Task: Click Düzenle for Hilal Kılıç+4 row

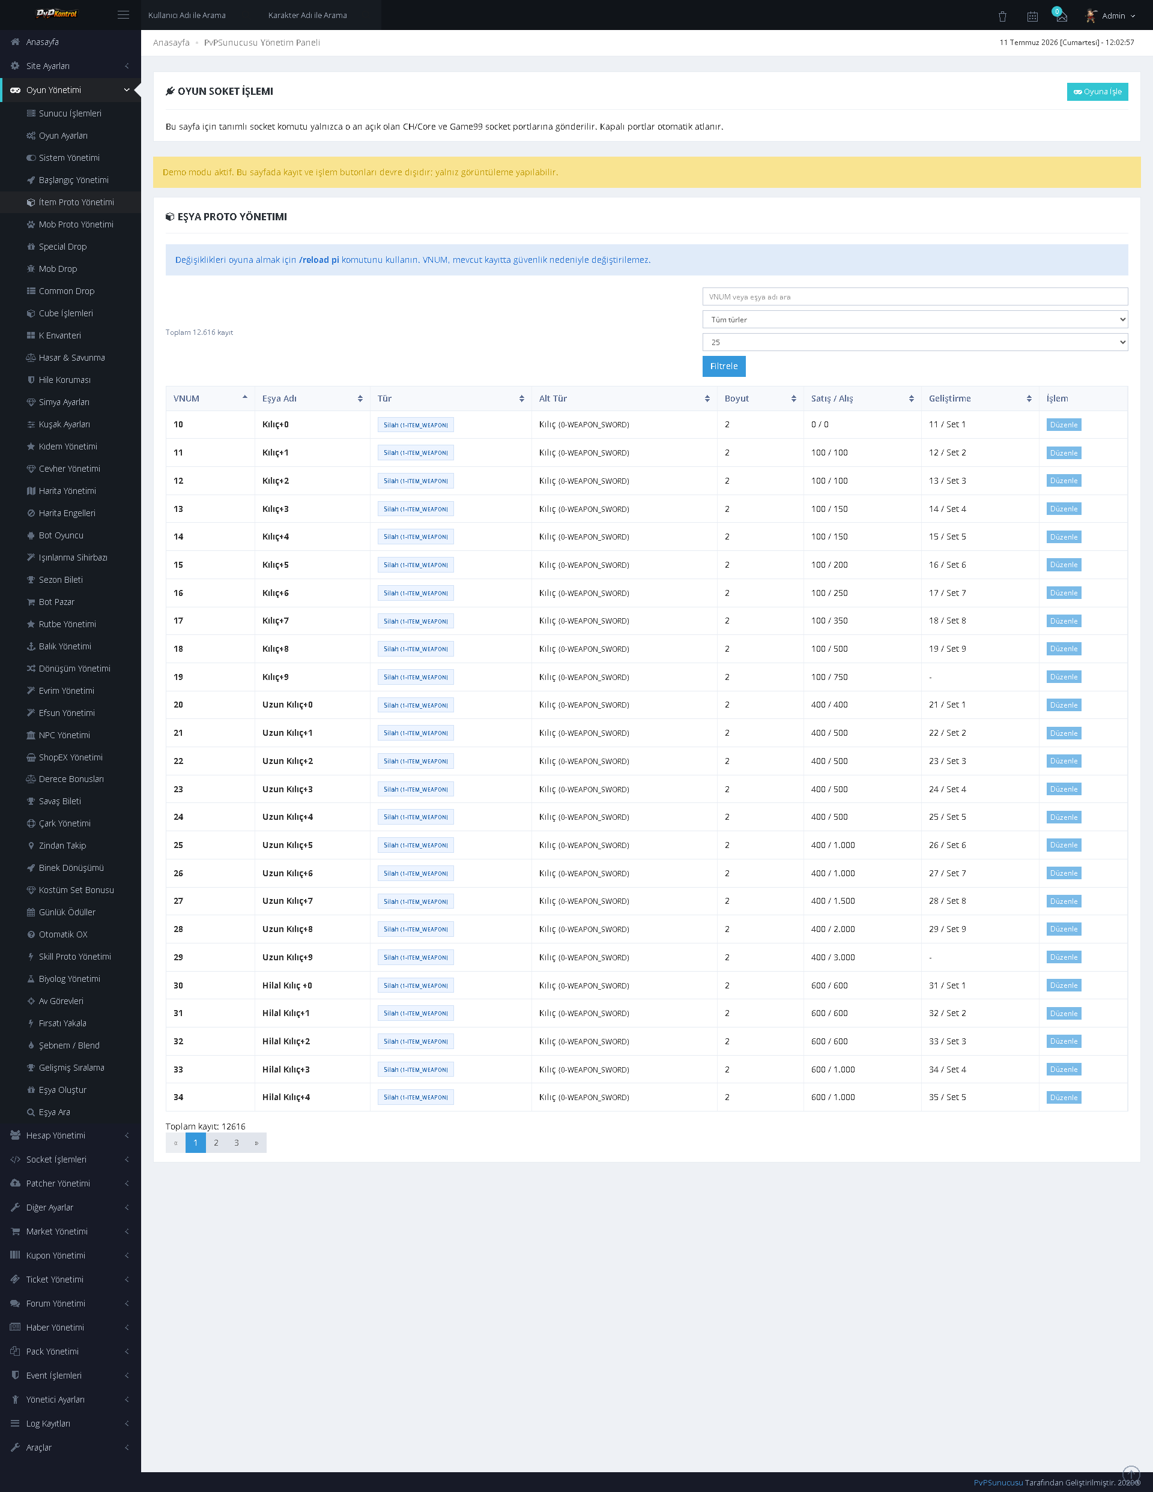Action: (x=1064, y=1097)
